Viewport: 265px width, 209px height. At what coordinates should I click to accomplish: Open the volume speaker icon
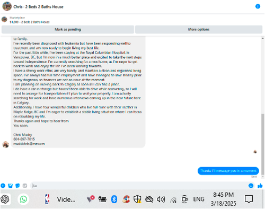pos(161,199)
